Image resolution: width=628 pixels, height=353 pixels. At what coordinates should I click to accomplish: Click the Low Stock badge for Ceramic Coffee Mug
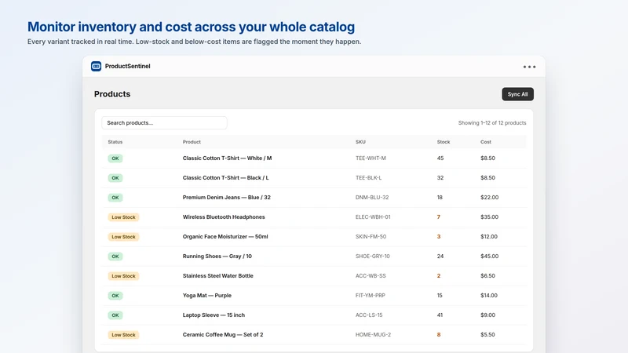pos(123,335)
